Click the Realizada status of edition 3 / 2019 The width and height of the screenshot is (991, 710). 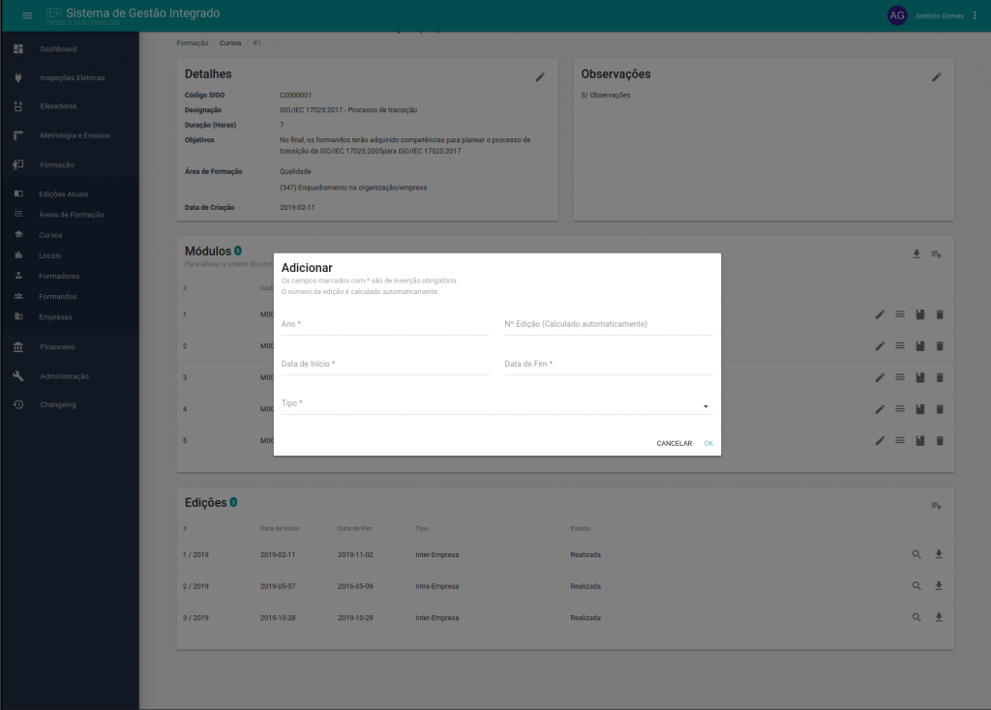click(586, 618)
